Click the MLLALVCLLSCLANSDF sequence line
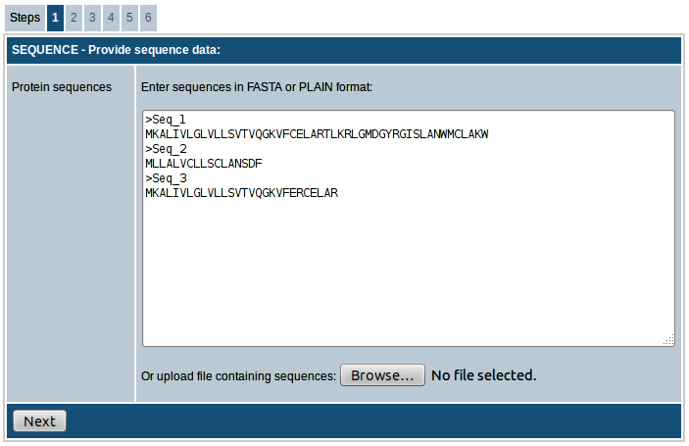 pos(203,164)
